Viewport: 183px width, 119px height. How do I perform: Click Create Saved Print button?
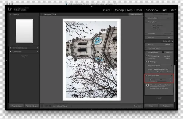click(x=136, y=14)
